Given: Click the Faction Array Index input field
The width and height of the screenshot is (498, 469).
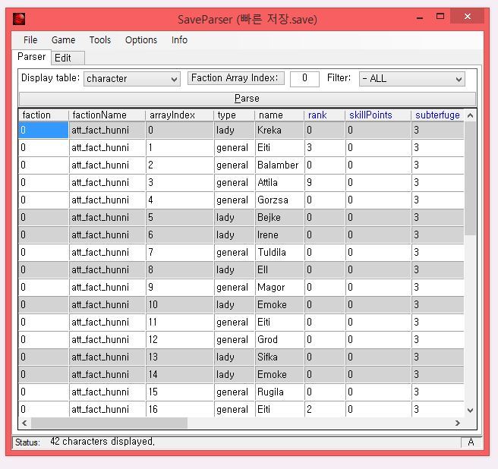Looking at the screenshot, I should [x=304, y=79].
